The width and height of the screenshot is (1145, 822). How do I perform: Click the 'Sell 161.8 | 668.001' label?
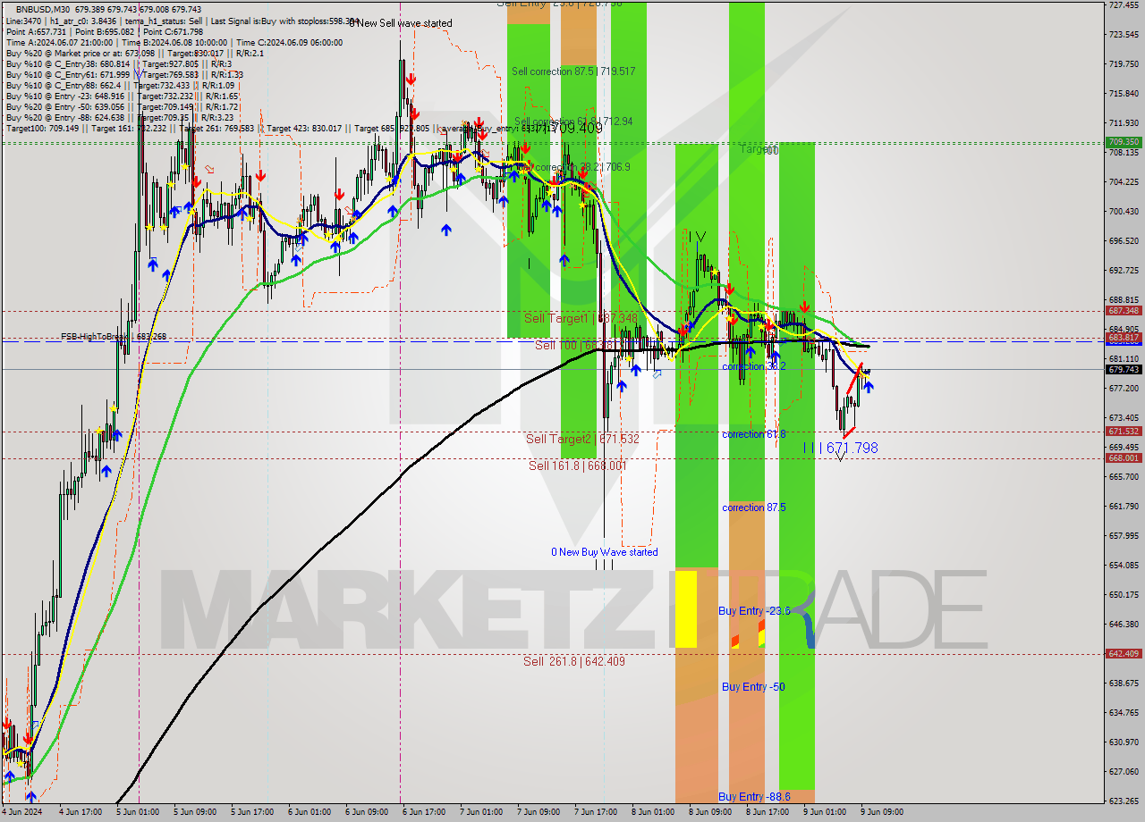coord(578,466)
